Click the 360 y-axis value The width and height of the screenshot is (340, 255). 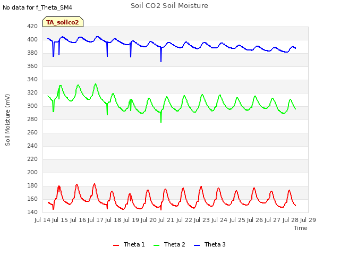32,66
